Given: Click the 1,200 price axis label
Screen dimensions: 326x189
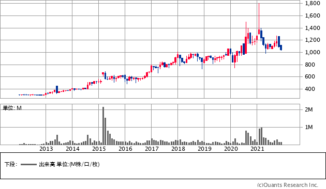Looking at the screenshot, I should tap(313, 40).
